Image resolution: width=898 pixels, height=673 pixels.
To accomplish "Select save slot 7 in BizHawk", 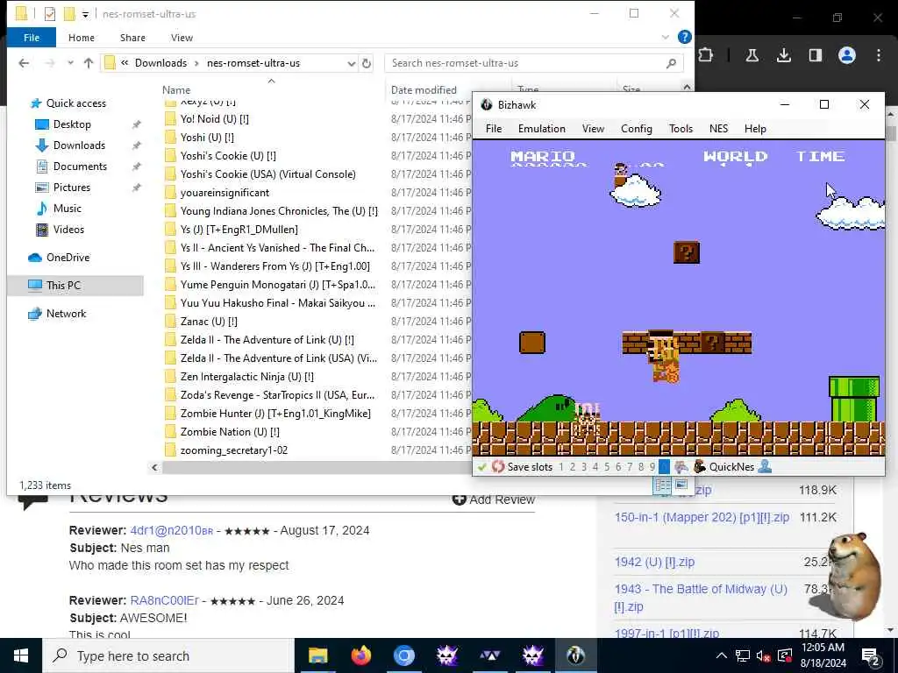I will click(630, 467).
